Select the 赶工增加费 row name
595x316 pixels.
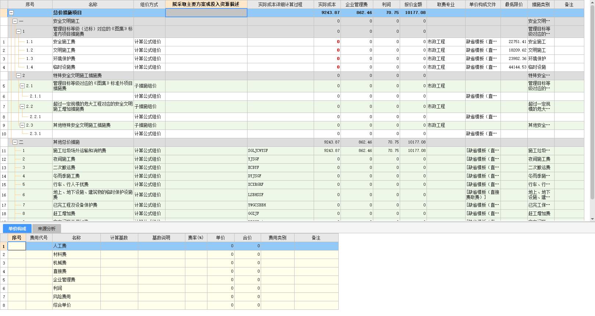click(x=64, y=214)
